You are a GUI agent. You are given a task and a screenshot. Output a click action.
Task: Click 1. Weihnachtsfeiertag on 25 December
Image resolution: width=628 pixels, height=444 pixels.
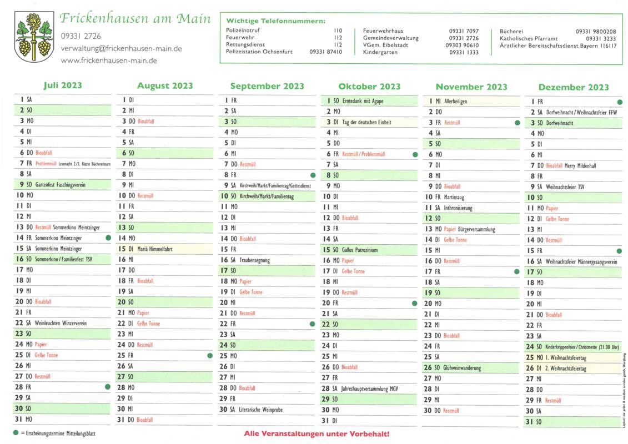click(x=566, y=357)
